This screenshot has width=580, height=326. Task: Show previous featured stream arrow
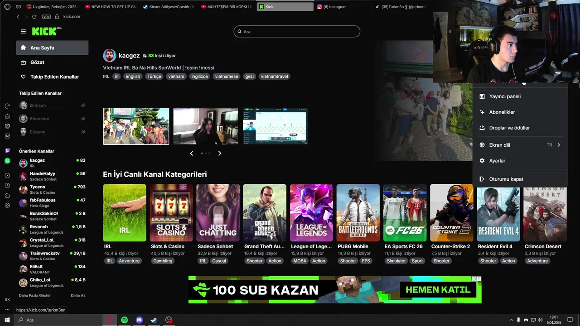[x=191, y=153]
